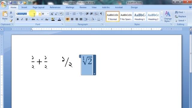Open the Page Layout tab

[38, 7]
